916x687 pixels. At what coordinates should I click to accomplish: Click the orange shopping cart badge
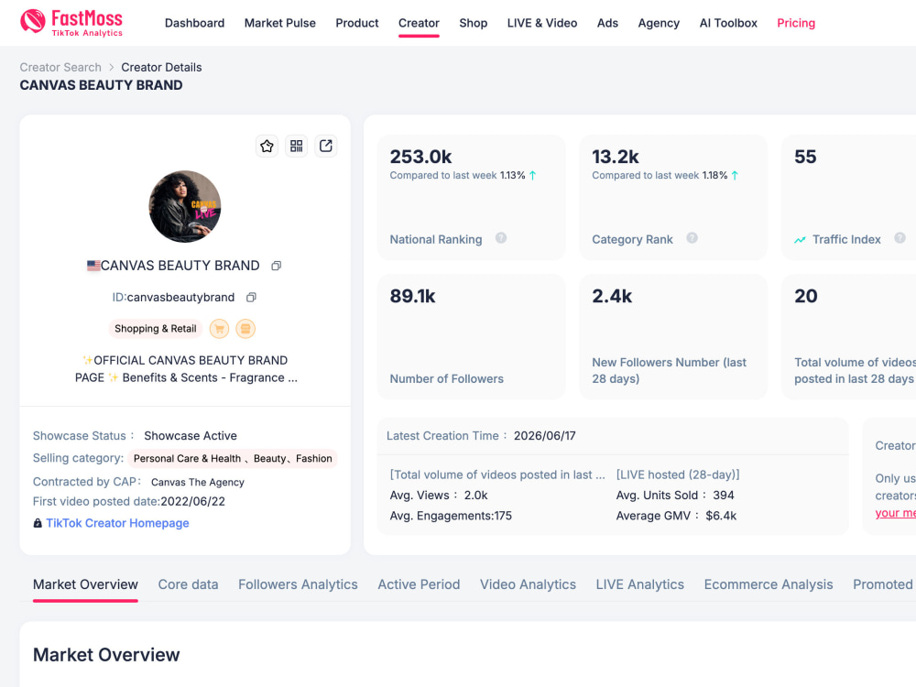pos(219,329)
